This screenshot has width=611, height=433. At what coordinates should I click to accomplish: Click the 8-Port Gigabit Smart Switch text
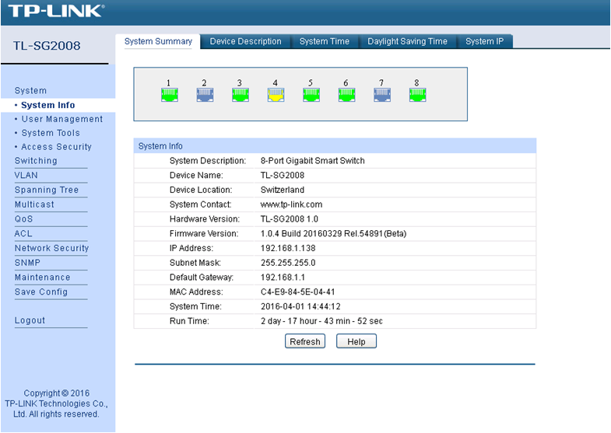pyautogui.click(x=313, y=161)
